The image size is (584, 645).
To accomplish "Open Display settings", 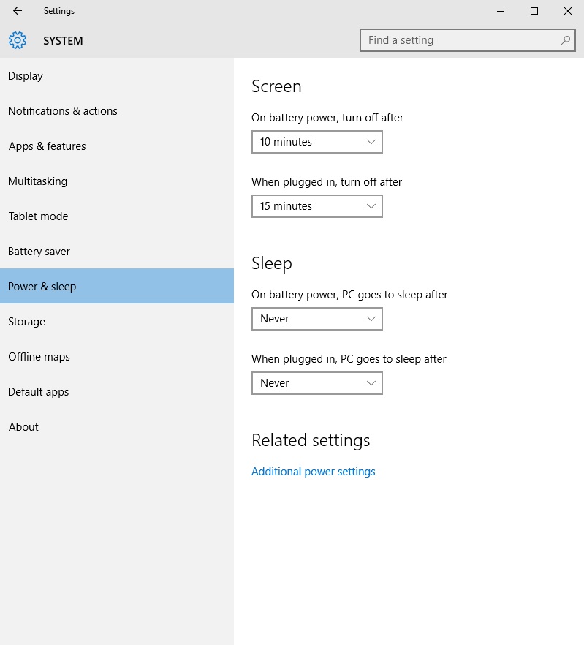I will tap(117, 76).
